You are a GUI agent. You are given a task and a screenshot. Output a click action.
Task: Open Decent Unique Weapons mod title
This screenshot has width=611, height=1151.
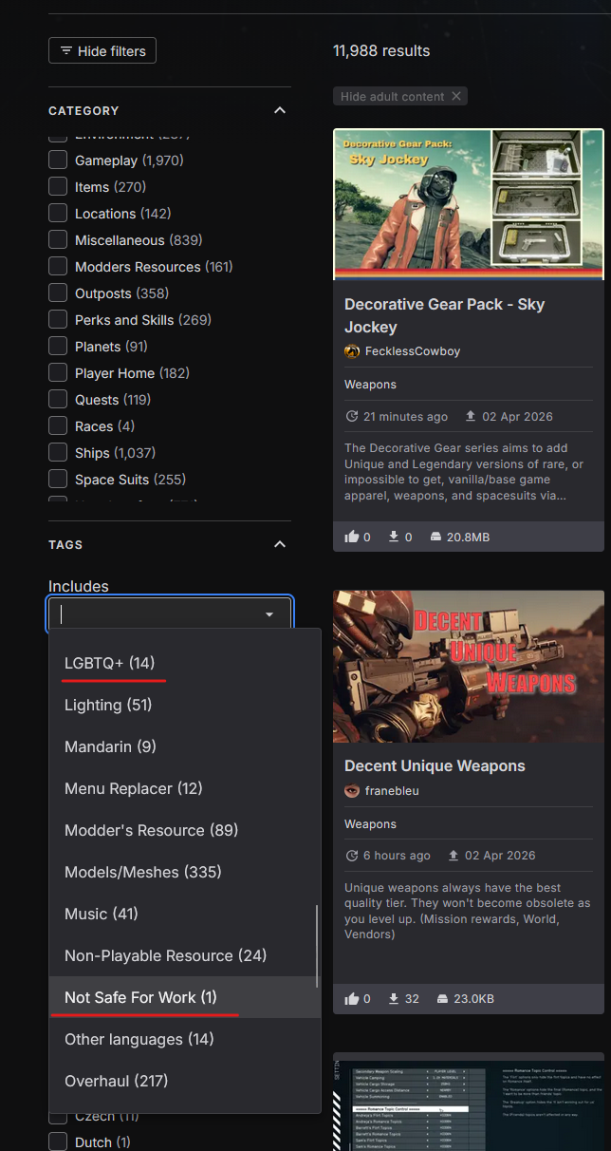click(435, 765)
